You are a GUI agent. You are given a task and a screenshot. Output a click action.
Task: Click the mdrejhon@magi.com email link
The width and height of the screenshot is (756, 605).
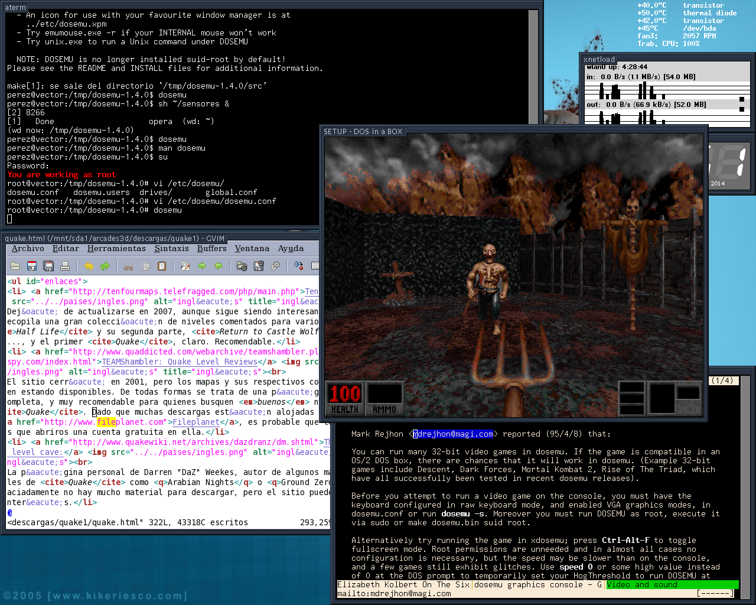click(x=453, y=434)
